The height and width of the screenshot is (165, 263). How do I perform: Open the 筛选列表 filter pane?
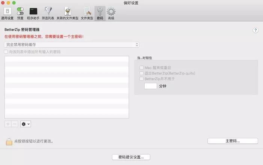click(48, 14)
